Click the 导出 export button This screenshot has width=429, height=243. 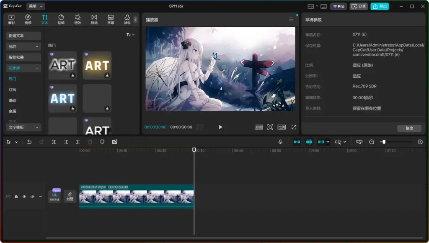[380, 6]
